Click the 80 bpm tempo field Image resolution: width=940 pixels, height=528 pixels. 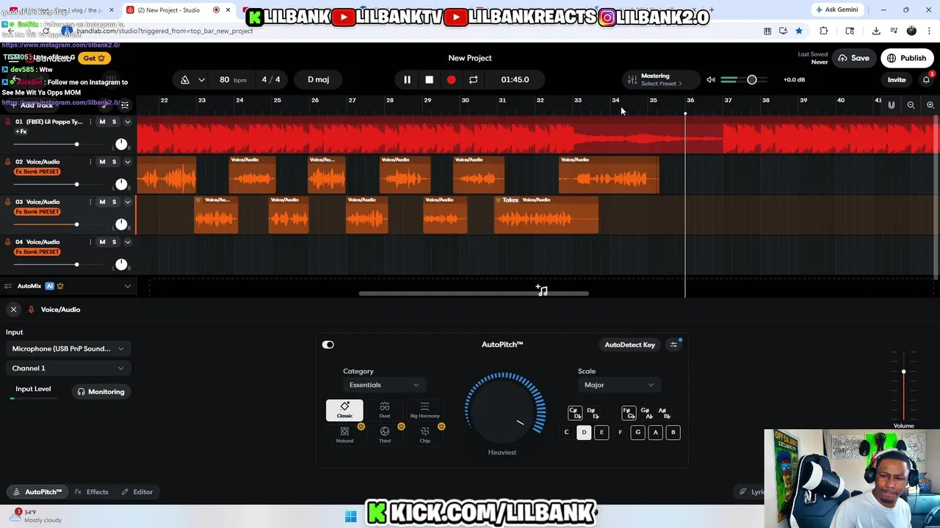point(232,79)
